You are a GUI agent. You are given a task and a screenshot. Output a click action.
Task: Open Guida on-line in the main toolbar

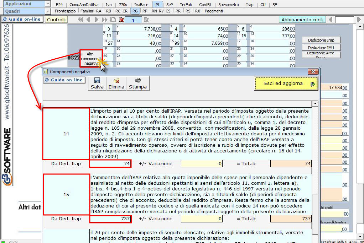[22, 19]
